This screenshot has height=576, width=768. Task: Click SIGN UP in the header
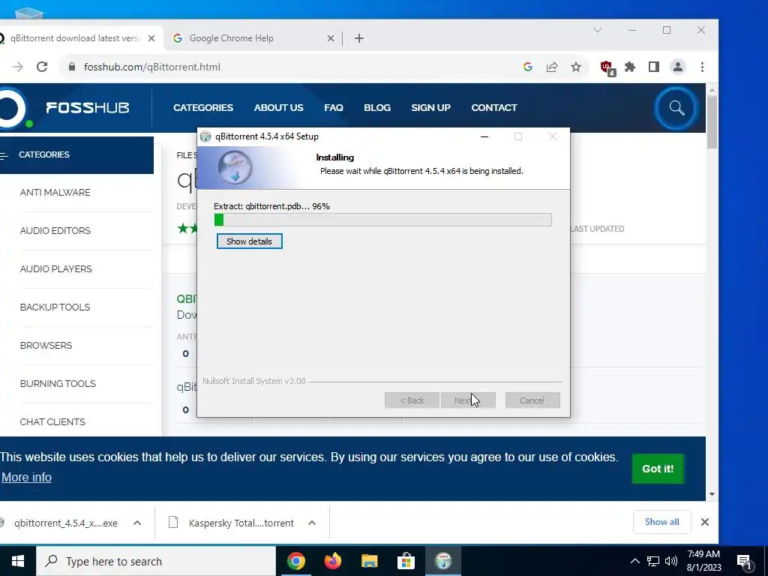coord(431,108)
